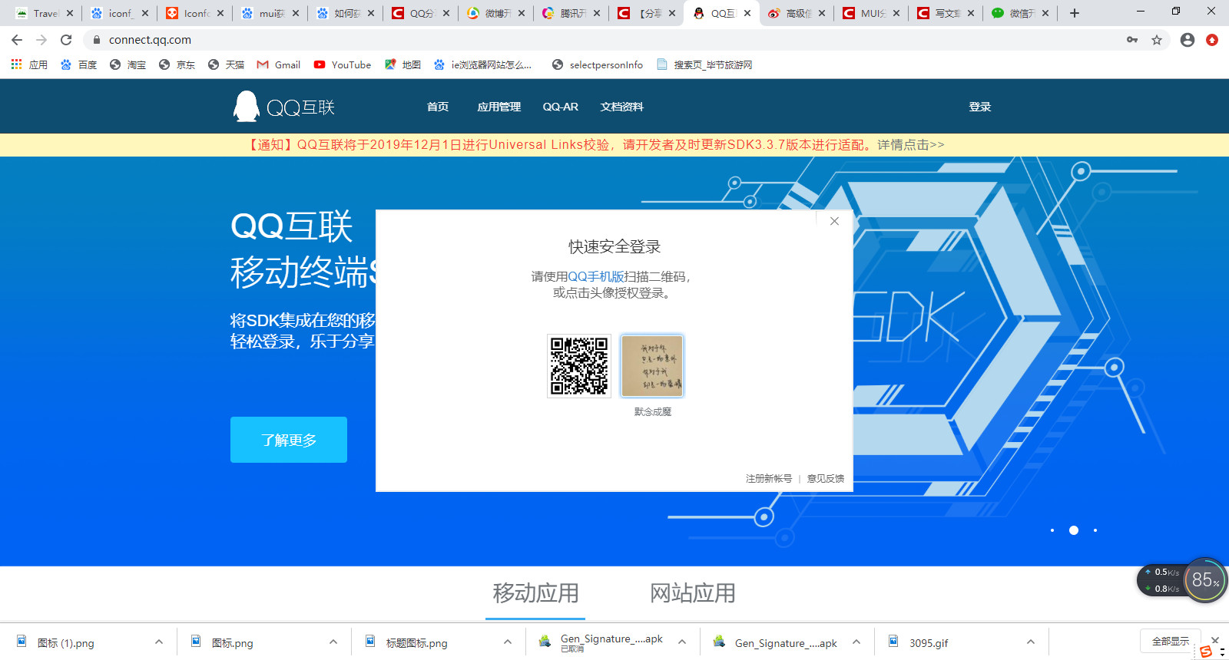Open the 地图 bookmark

402,65
